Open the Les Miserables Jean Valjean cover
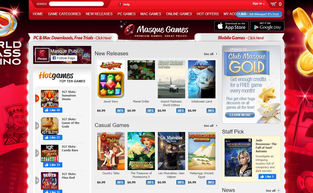Screen dimensions: 313x193 coord(171,151)
